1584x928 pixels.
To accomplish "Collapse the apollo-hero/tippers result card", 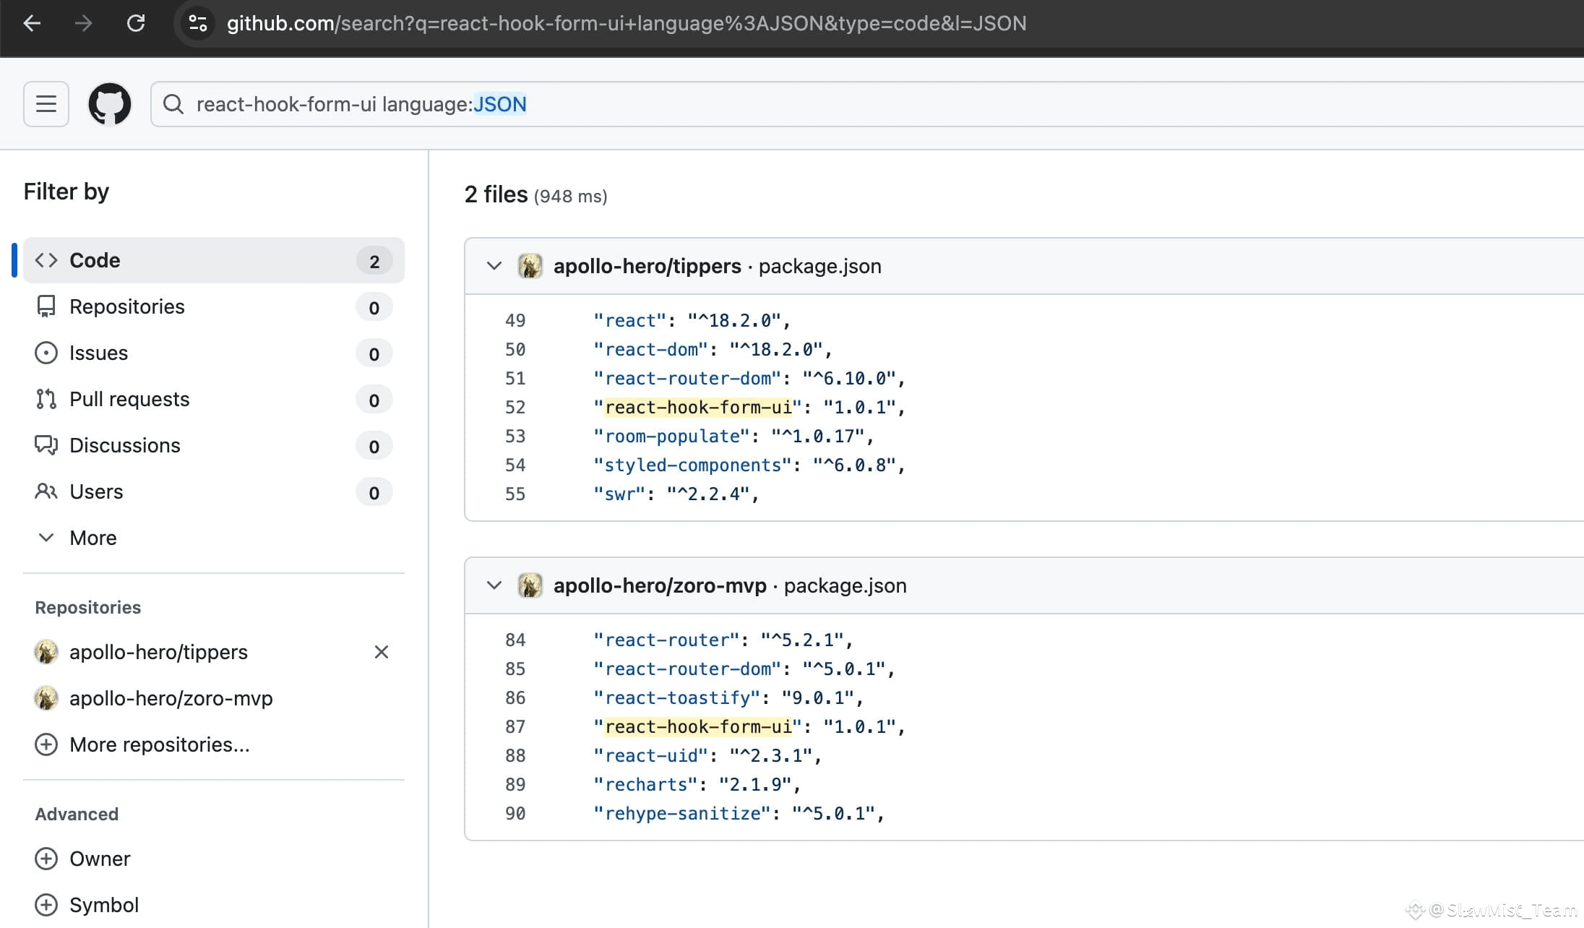I will (494, 266).
